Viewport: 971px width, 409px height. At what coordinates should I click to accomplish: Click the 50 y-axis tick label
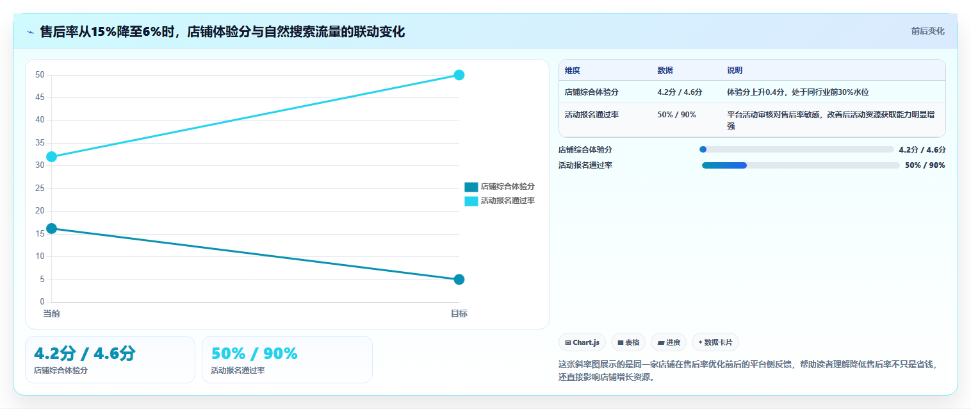(40, 75)
